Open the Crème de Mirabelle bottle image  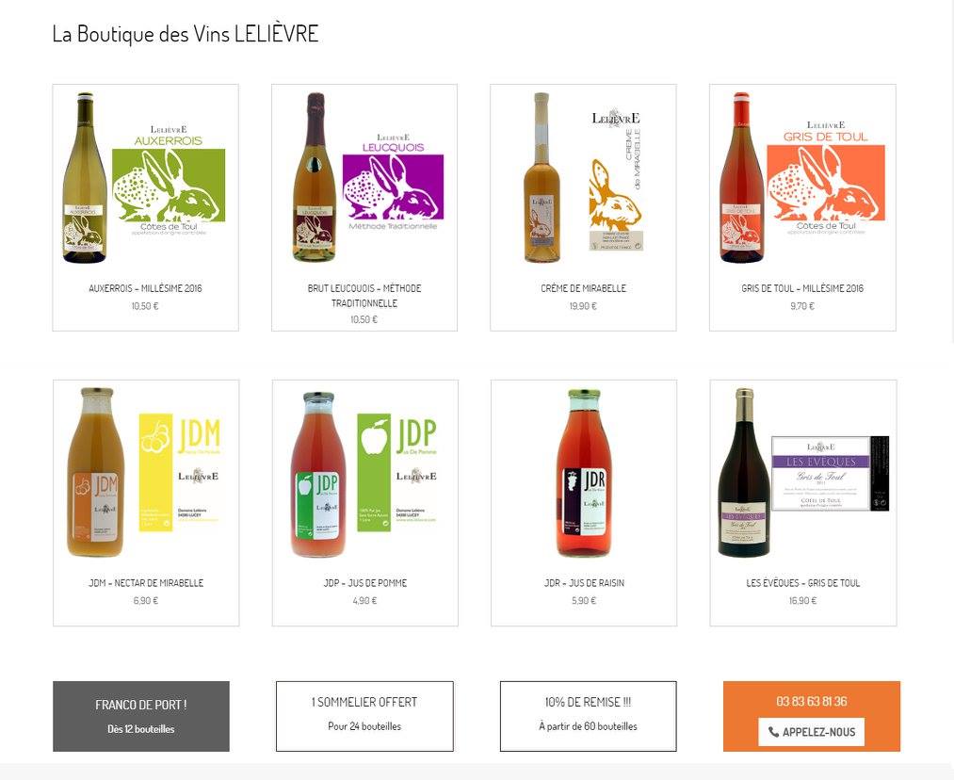pos(583,178)
